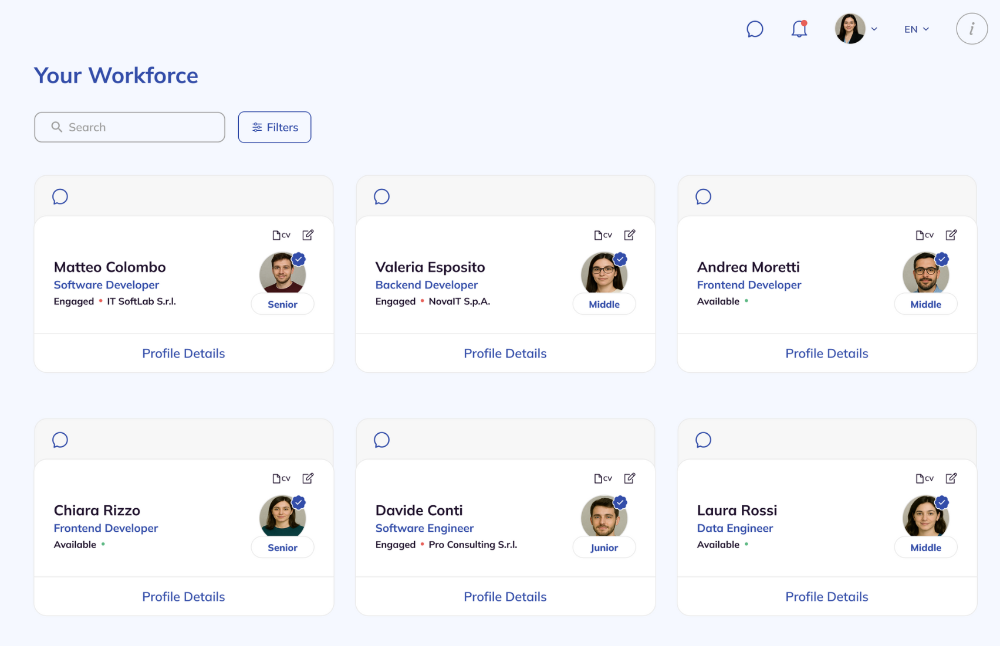The width and height of the screenshot is (1000, 646).
Task: Click the Engaged status dot on Davide Conti's card
Action: tap(423, 545)
